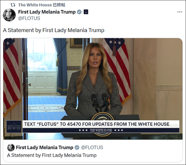This screenshot has width=186, height=165.
Task: Play the video of the podium speech
Action: [x=93, y=89]
